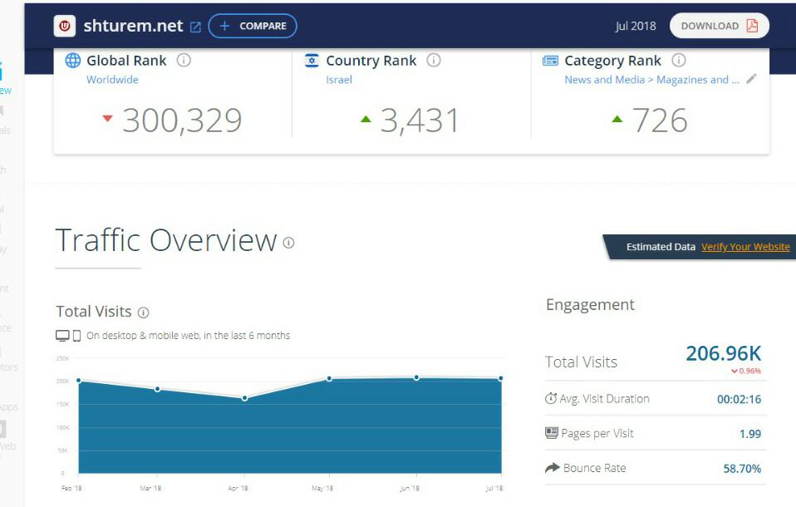The height and width of the screenshot is (507, 796).
Task: Click the Verify Your Website link
Action: pyautogui.click(x=745, y=247)
